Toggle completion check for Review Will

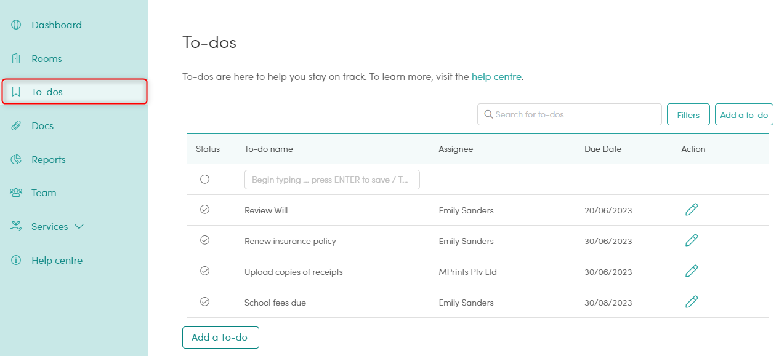tap(204, 210)
